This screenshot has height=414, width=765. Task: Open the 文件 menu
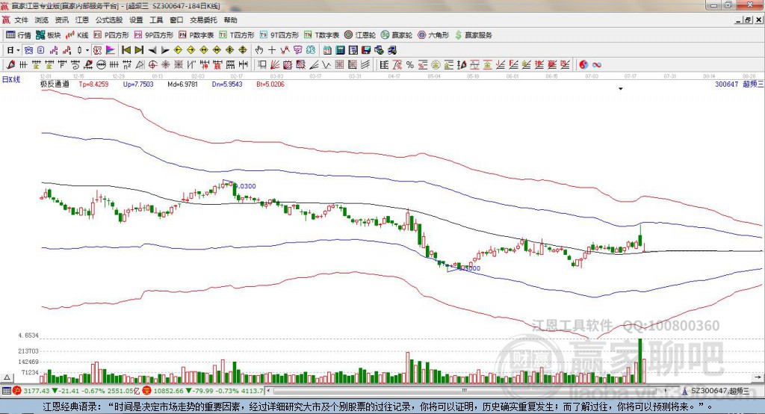[x=21, y=20]
